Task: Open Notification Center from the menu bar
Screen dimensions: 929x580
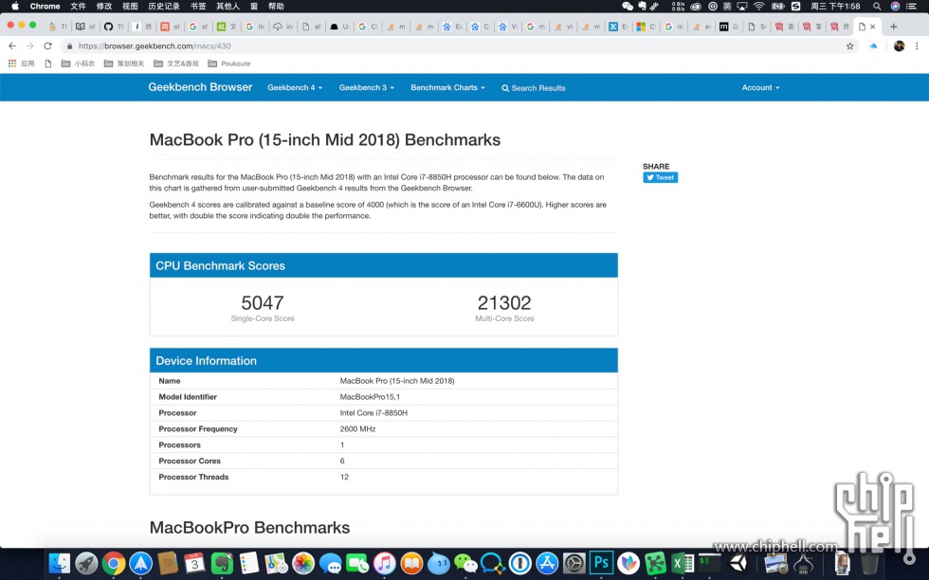Action: point(912,6)
